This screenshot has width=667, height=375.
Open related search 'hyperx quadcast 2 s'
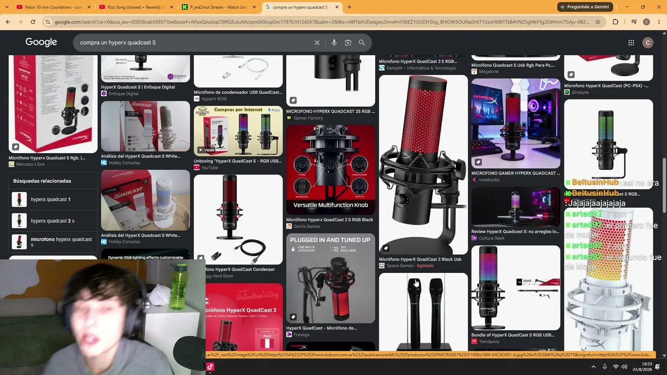tap(53, 221)
